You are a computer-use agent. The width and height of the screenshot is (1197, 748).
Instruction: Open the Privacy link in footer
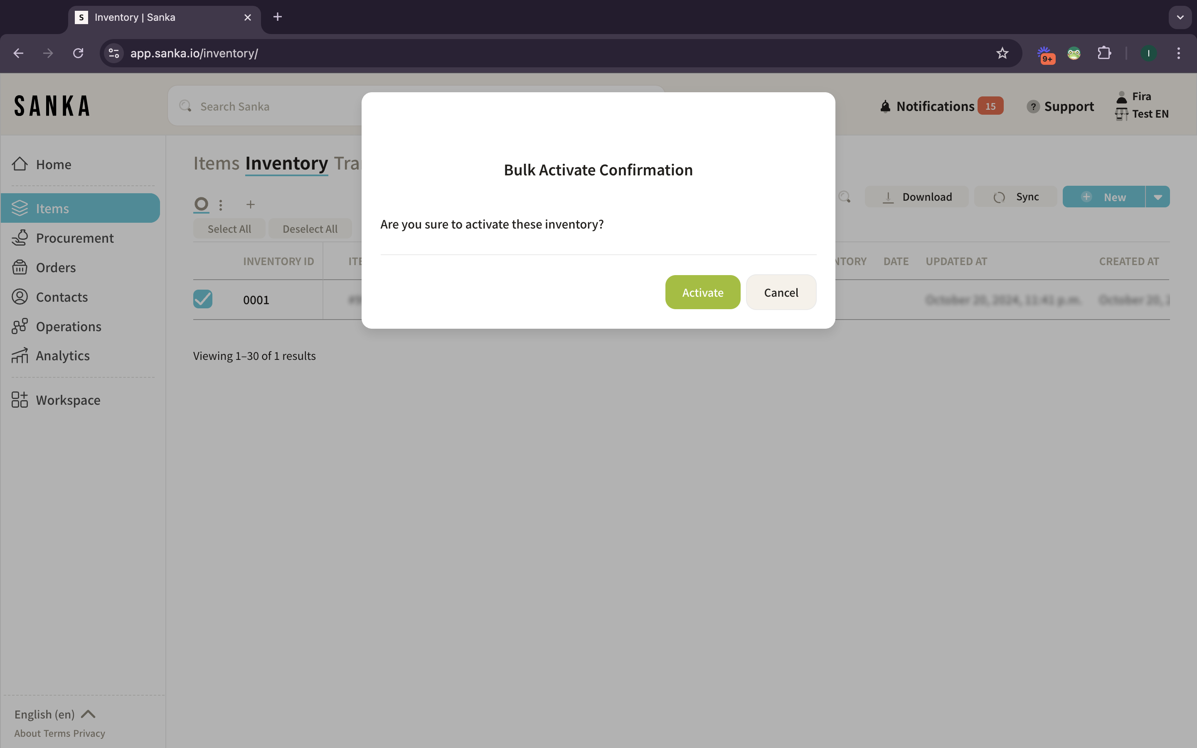click(x=89, y=733)
